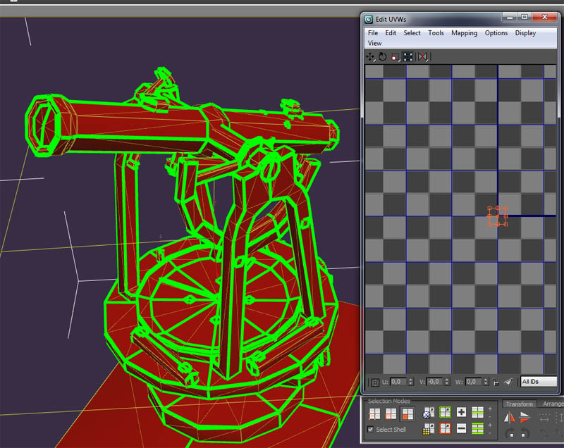The height and width of the screenshot is (448, 564).
Task: Switch to Edge sub-object selection mode
Action: coord(390,413)
